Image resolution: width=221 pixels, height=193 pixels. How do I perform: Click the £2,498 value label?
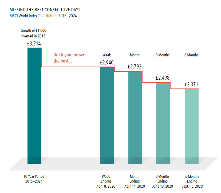coord(163,78)
